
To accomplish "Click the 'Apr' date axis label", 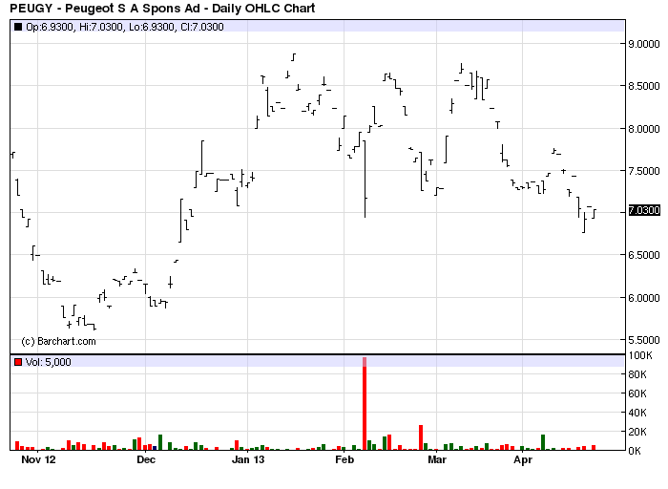I will [x=523, y=459].
